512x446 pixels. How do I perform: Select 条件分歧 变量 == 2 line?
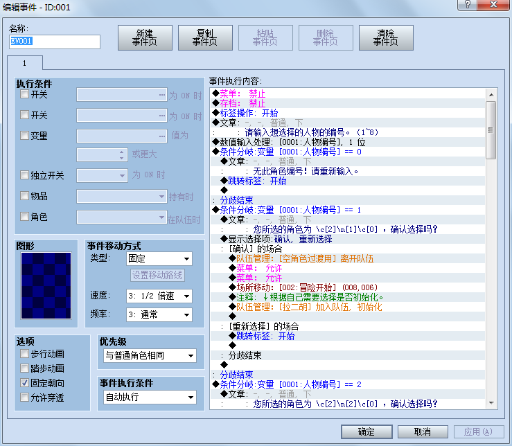[348, 384]
